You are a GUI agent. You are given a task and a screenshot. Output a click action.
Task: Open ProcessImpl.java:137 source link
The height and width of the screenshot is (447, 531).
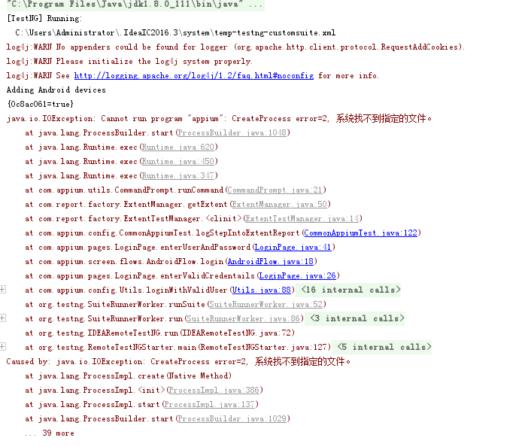[210, 404]
